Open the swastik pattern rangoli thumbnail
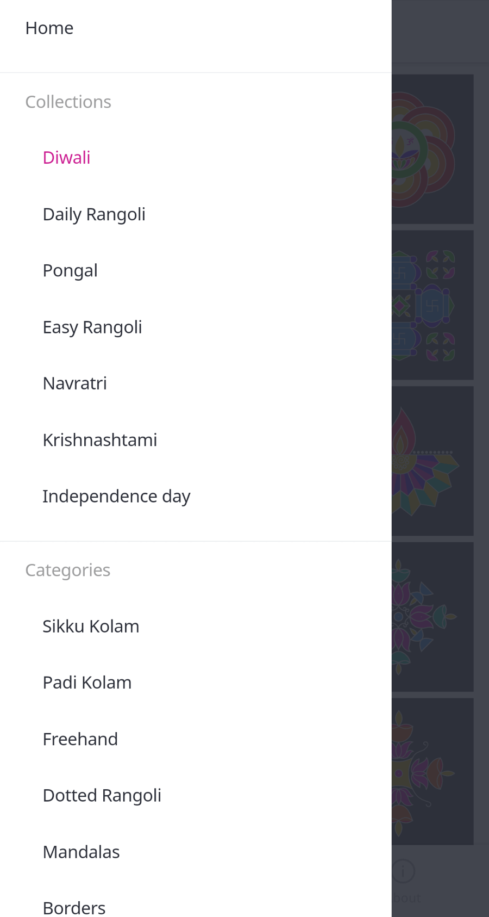The image size is (489, 917). tap(432, 305)
